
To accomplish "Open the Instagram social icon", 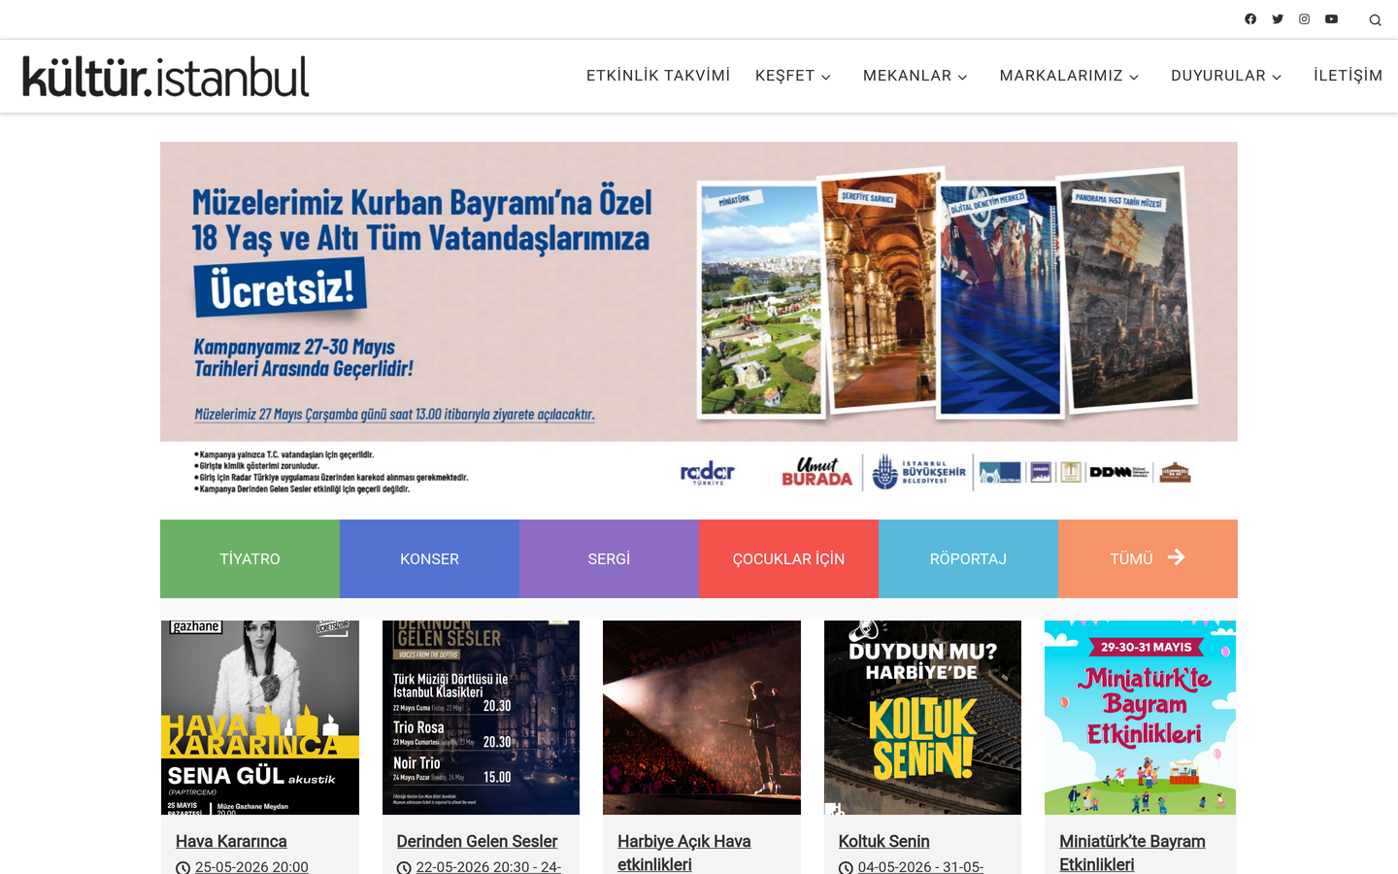I will click(1305, 19).
